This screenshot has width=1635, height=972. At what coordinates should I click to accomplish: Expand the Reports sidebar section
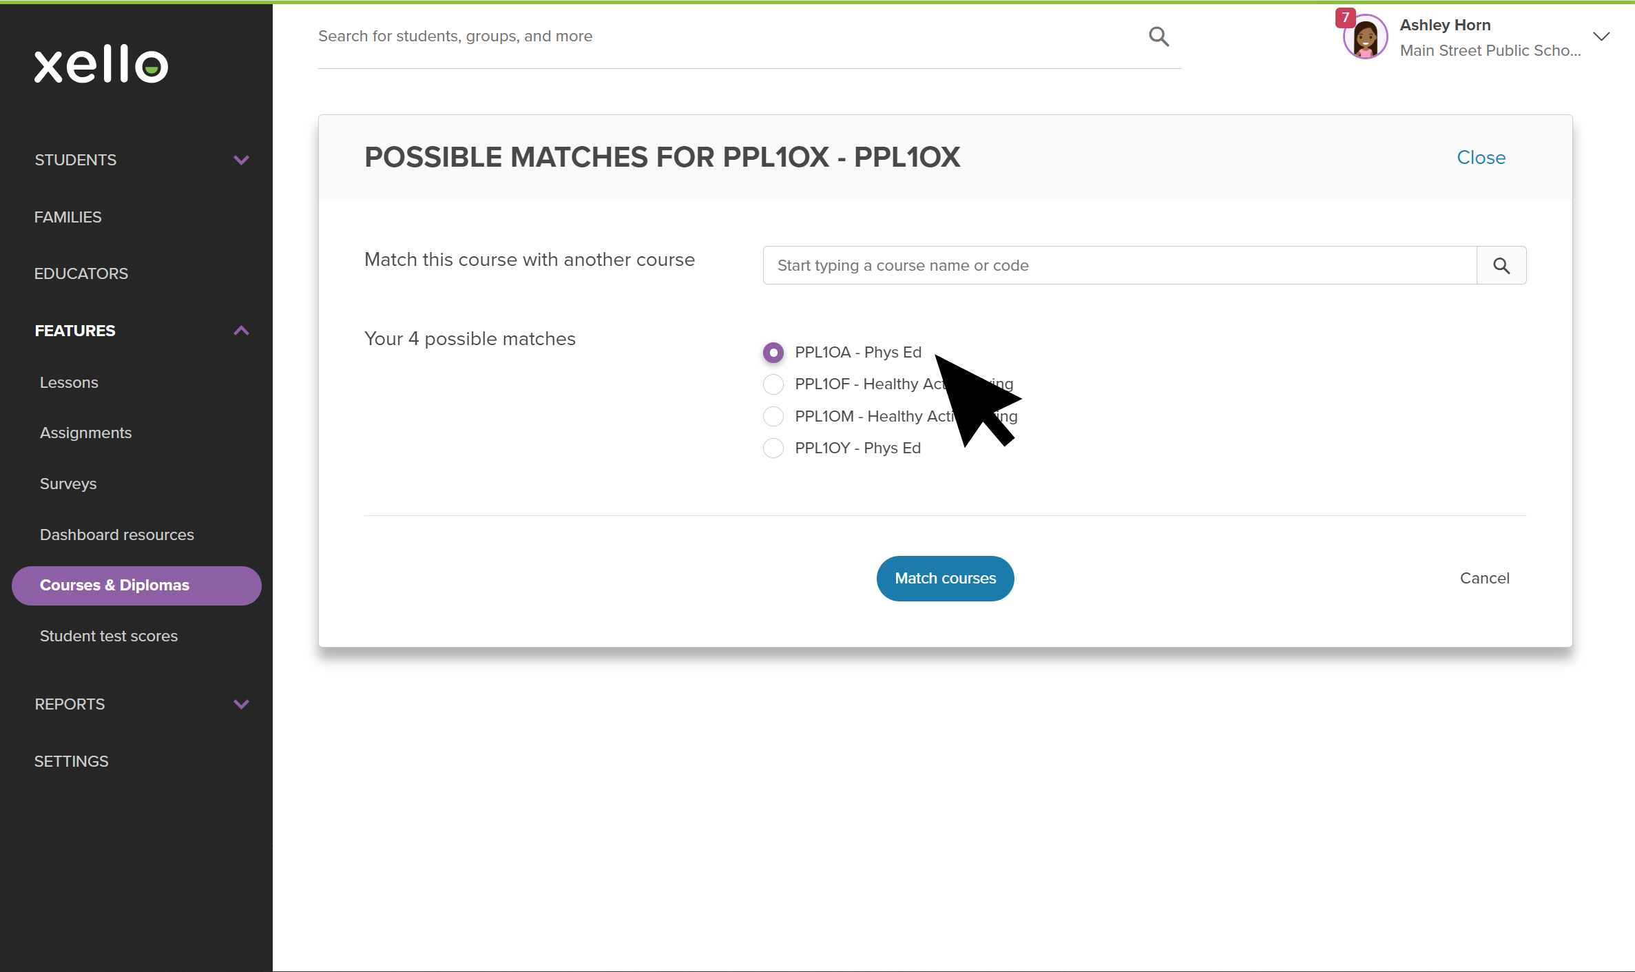pyautogui.click(x=241, y=704)
